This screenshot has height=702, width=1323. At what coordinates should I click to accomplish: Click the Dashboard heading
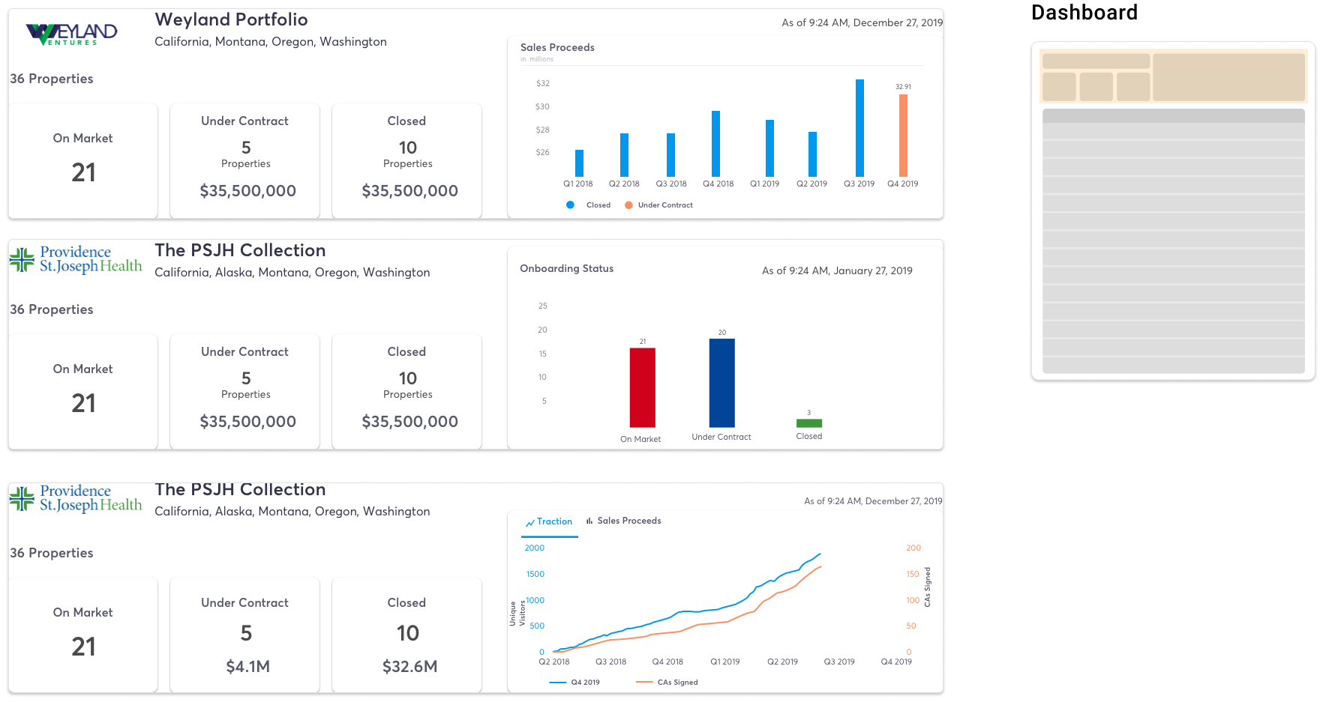tap(1084, 13)
